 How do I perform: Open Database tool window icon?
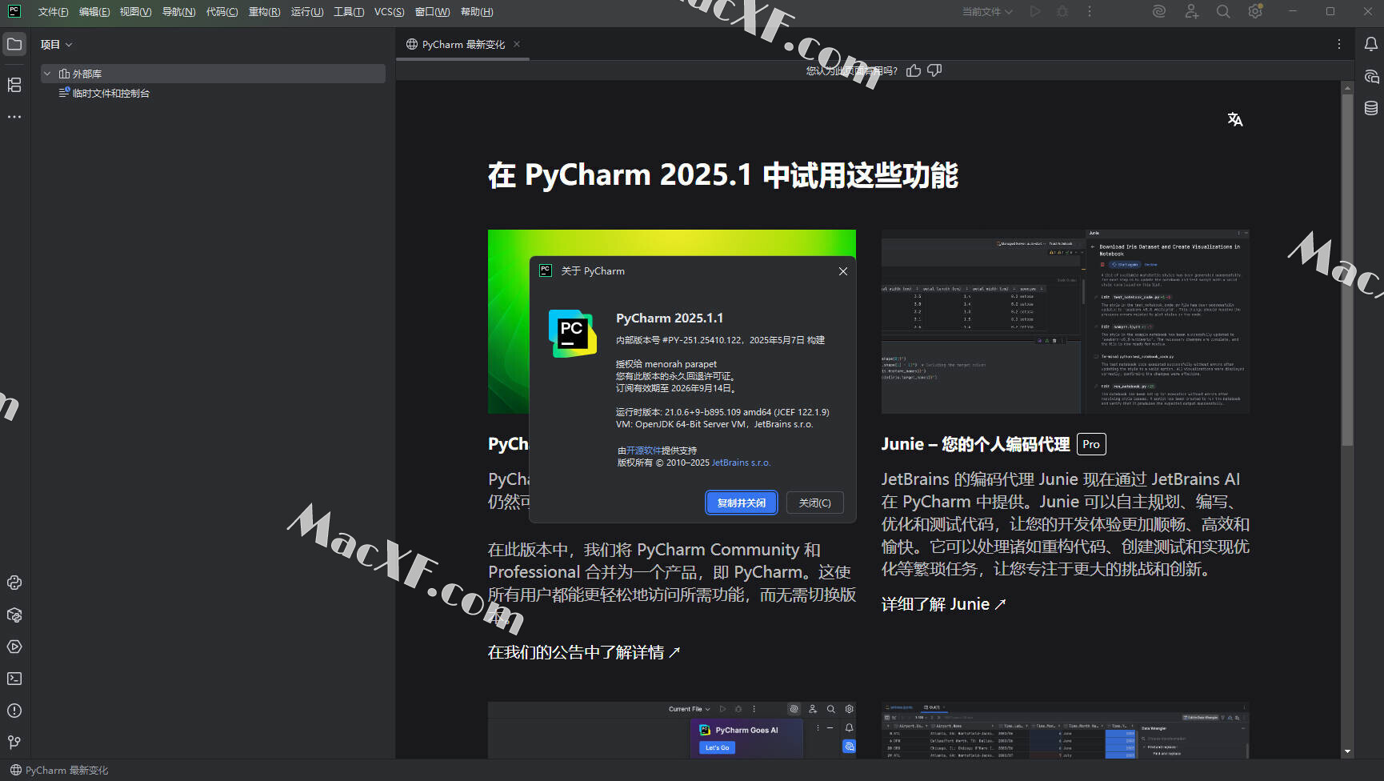(1371, 108)
